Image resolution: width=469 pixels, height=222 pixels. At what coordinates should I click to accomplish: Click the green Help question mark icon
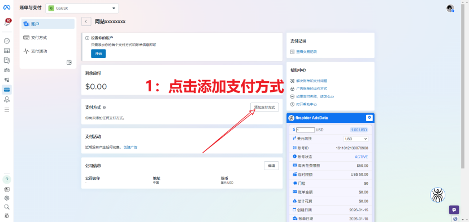7,180
